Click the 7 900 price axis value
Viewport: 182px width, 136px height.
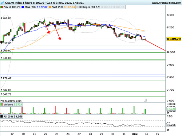tap(170, 65)
